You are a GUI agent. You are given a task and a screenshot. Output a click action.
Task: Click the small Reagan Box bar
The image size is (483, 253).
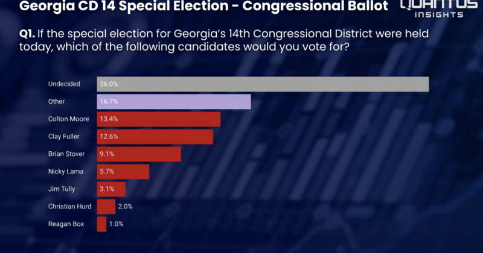click(101, 224)
